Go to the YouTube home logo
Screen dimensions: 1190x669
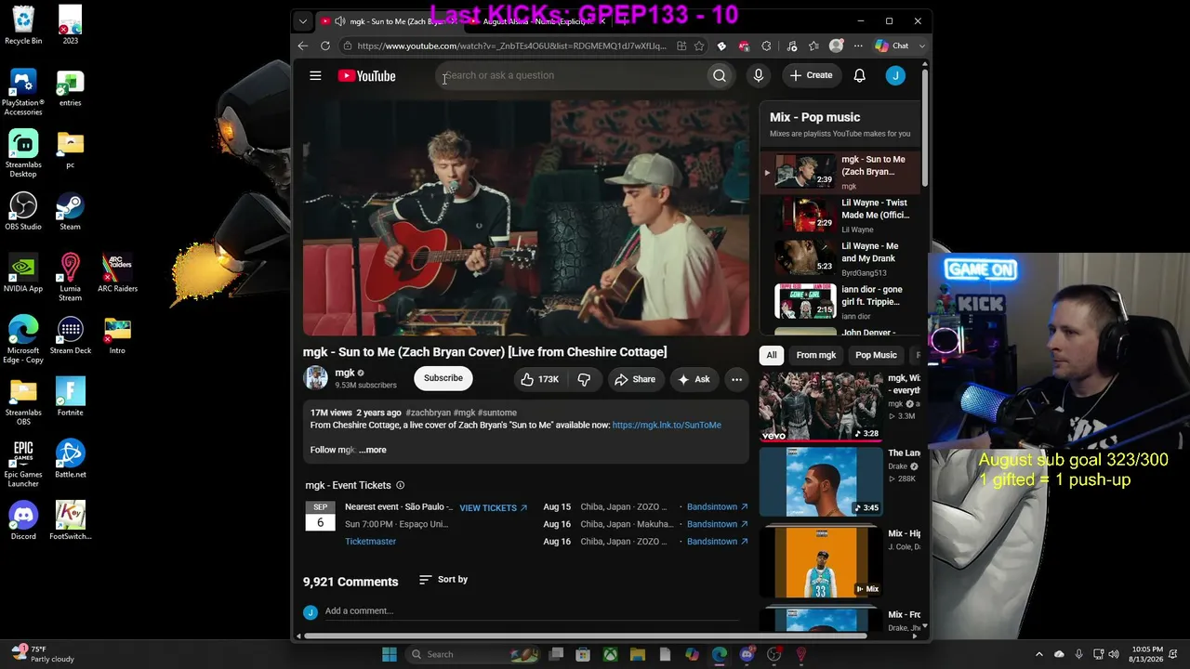click(366, 76)
